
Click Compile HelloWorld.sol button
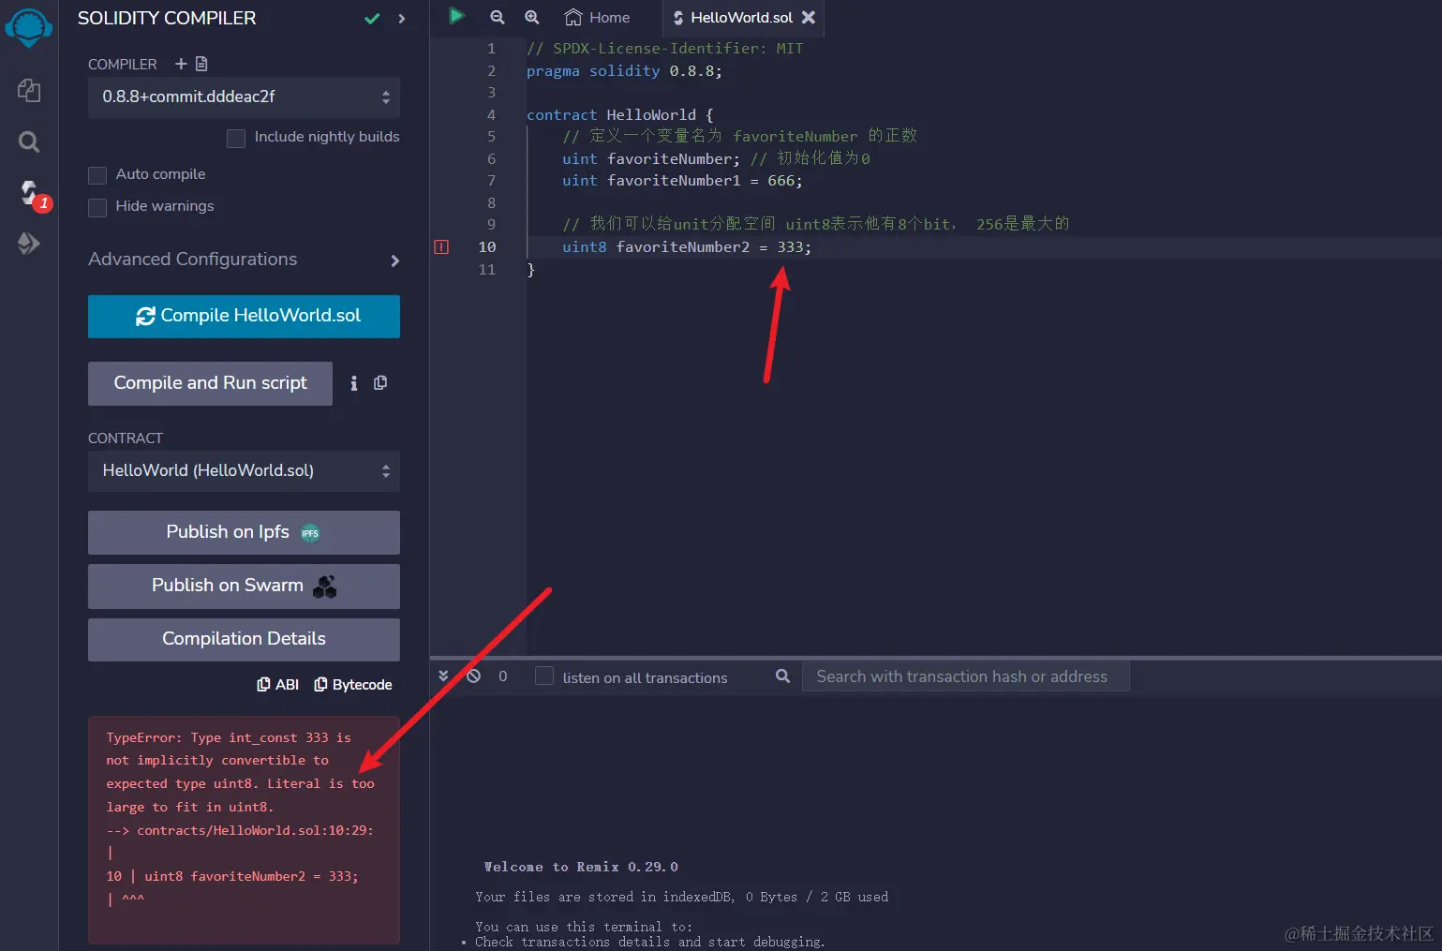tap(244, 317)
